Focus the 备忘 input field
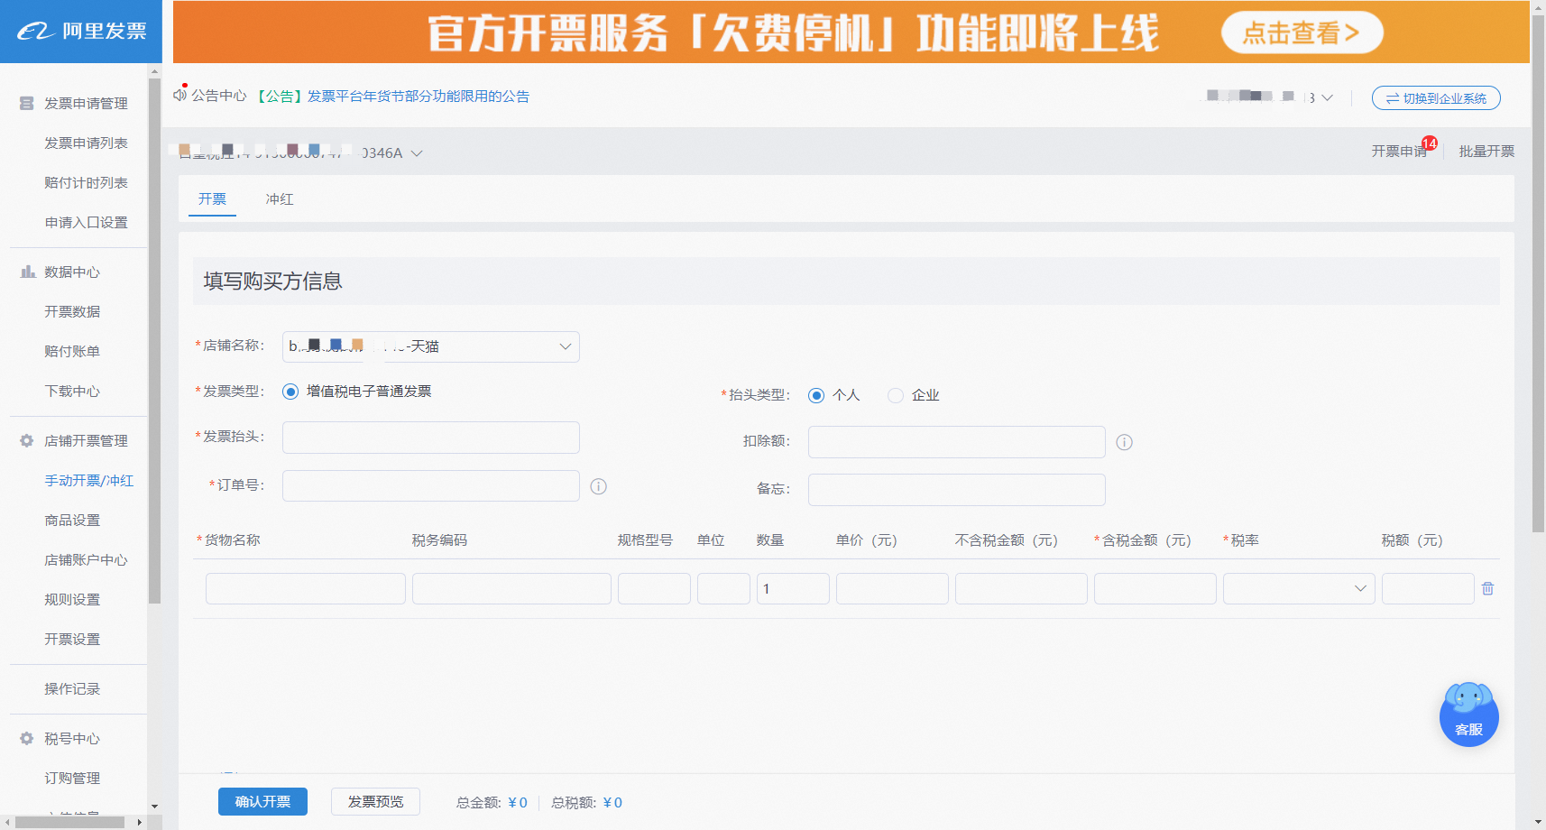The height and width of the screenshot is (830, 1546). 956,490
